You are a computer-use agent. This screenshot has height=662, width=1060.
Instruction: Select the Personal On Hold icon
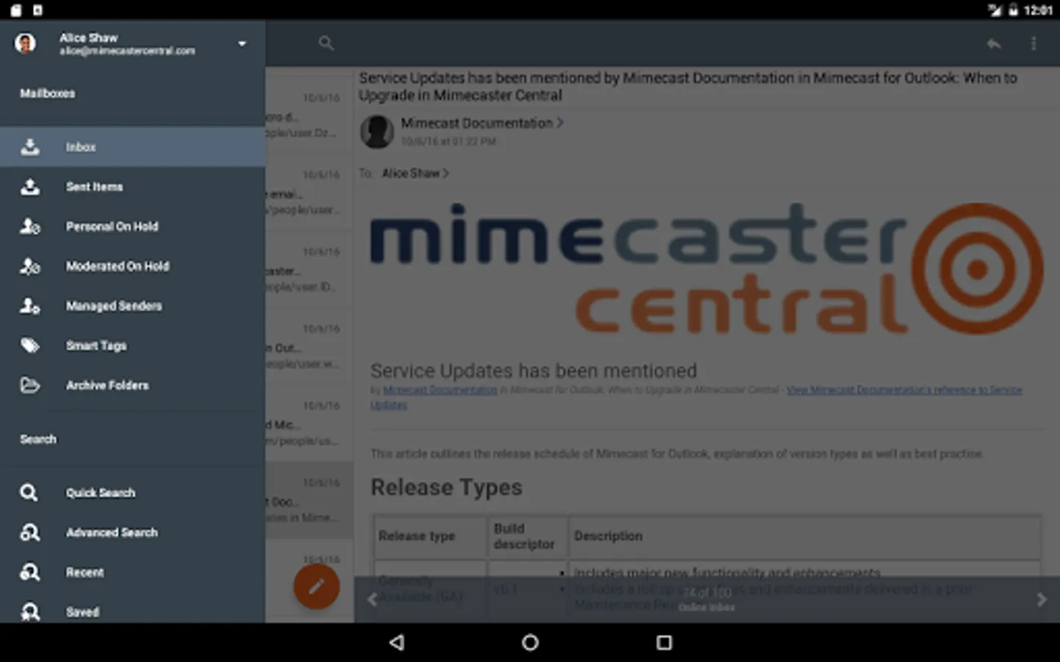pos(30,227)
